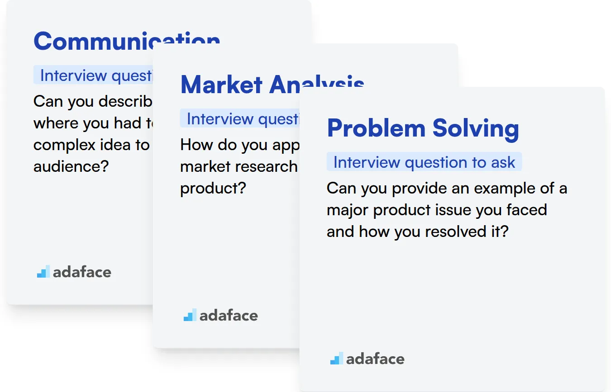Click the 'Interview question' tag under Market Analysis
The image size is (611, 392).
[240, 118]
